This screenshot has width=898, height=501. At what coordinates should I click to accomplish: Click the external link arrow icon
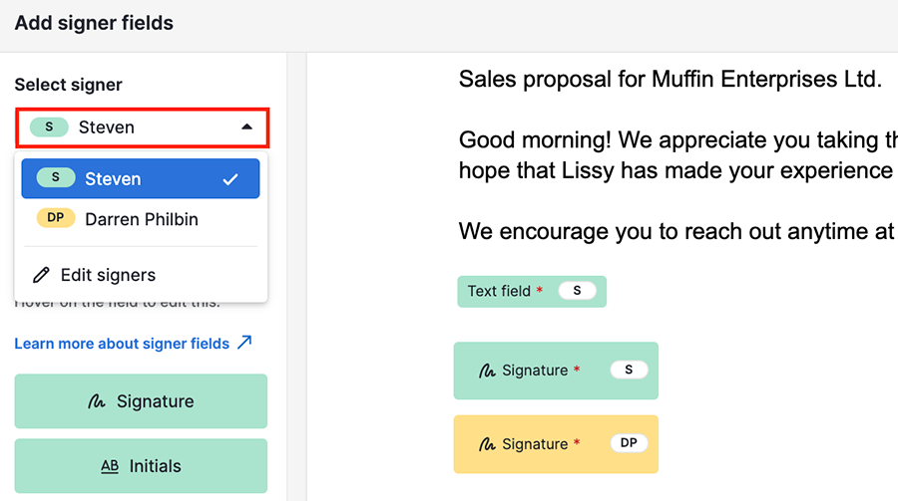[244, 343]
